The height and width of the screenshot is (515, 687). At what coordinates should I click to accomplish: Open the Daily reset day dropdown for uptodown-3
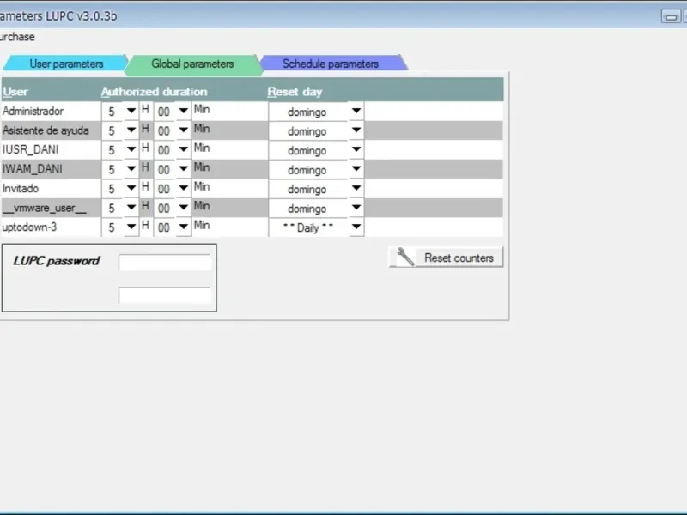[356, 227]
